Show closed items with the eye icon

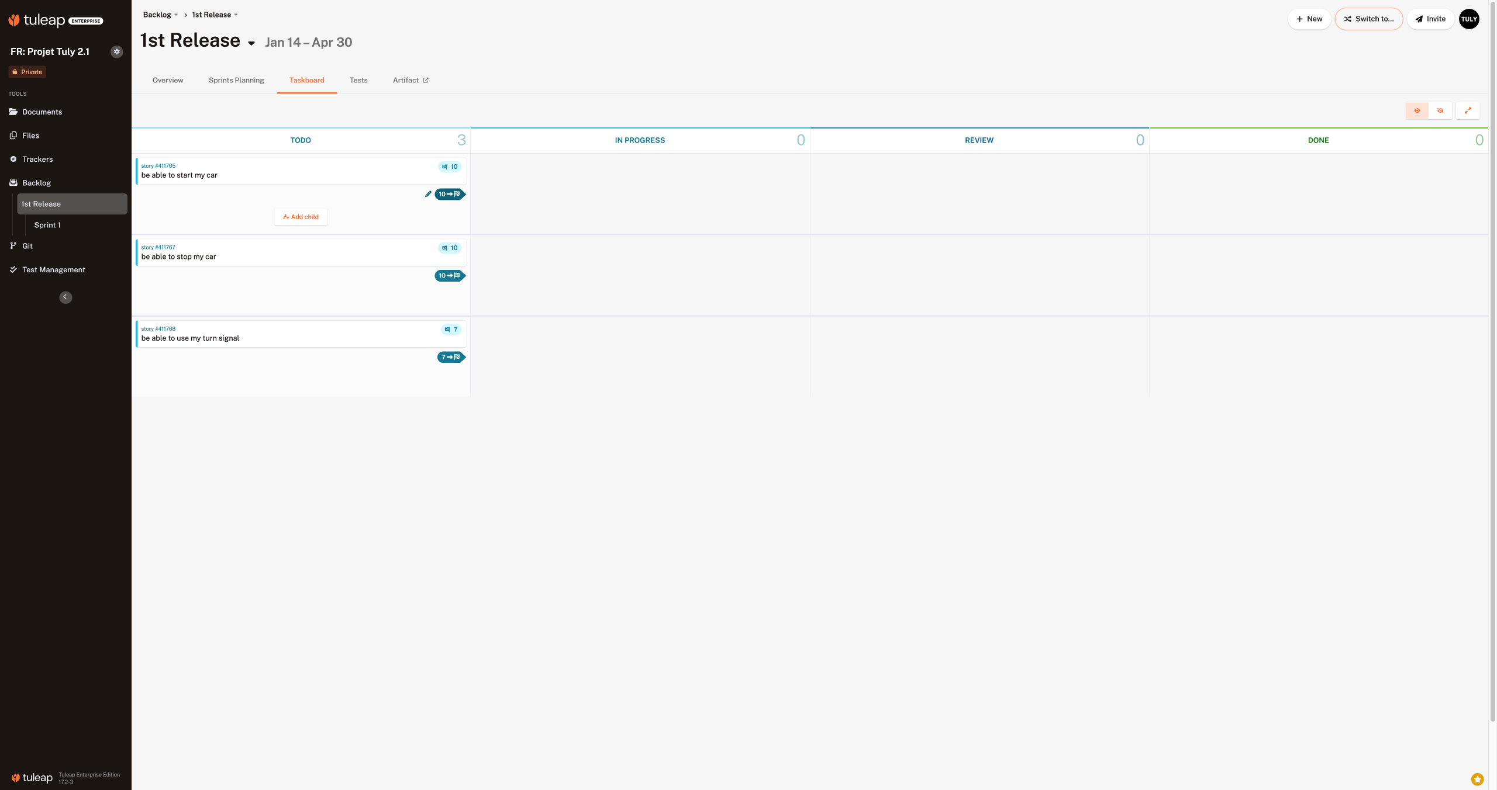click(x=1417, y=110)
